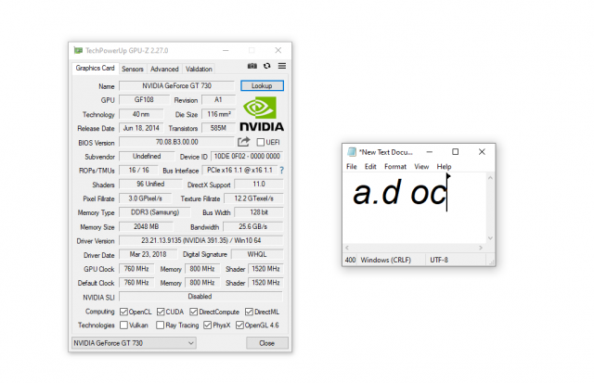Click the Digital Signature value WHQL

pos(257,254)
